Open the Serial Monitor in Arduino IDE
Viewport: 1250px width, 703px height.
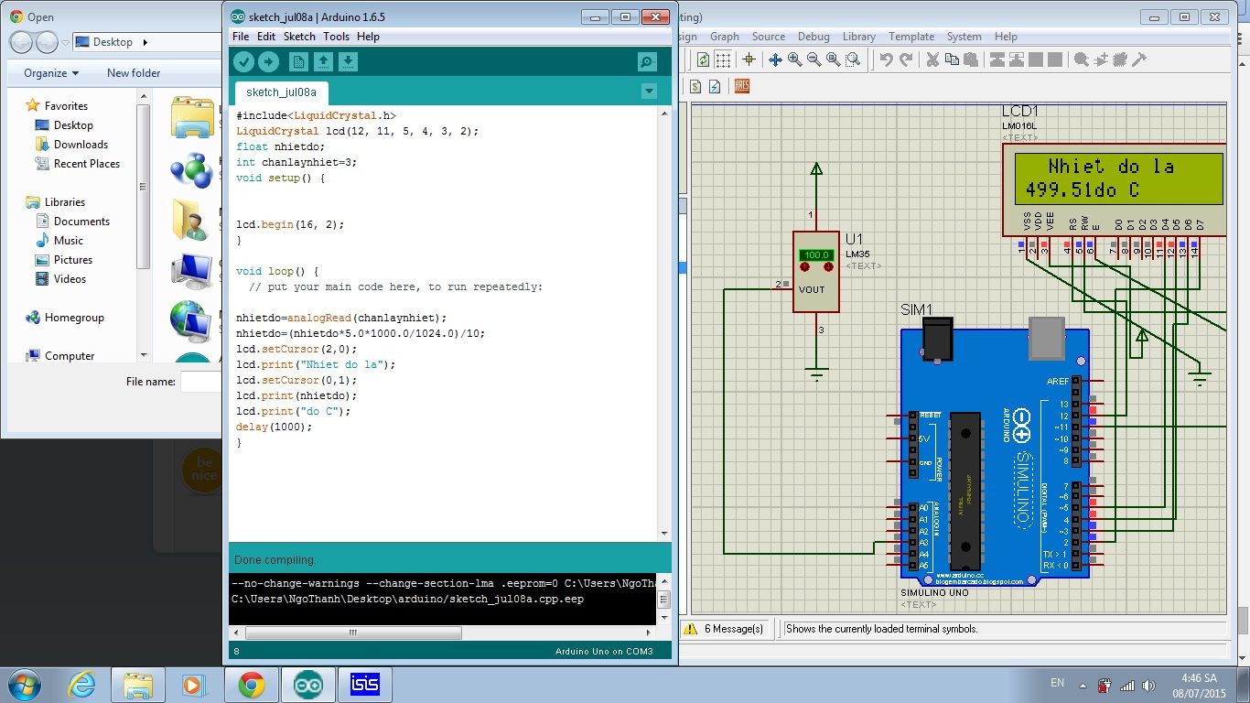coord(647,61)
